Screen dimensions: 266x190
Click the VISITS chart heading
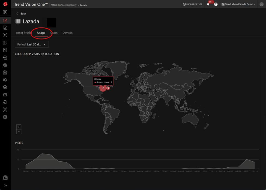[19, 143]
